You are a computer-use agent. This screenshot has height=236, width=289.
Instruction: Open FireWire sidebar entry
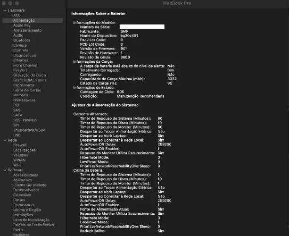20,70
